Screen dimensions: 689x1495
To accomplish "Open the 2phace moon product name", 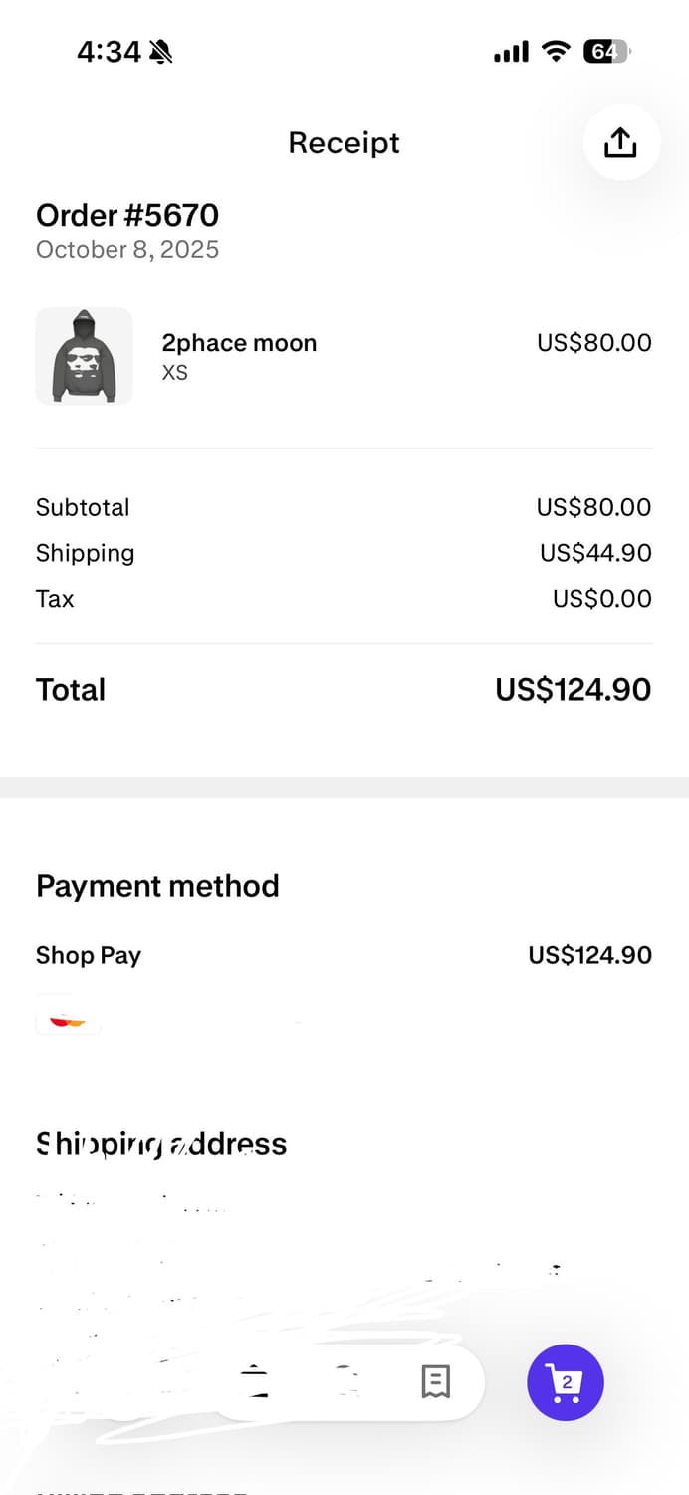I will 239,343.
